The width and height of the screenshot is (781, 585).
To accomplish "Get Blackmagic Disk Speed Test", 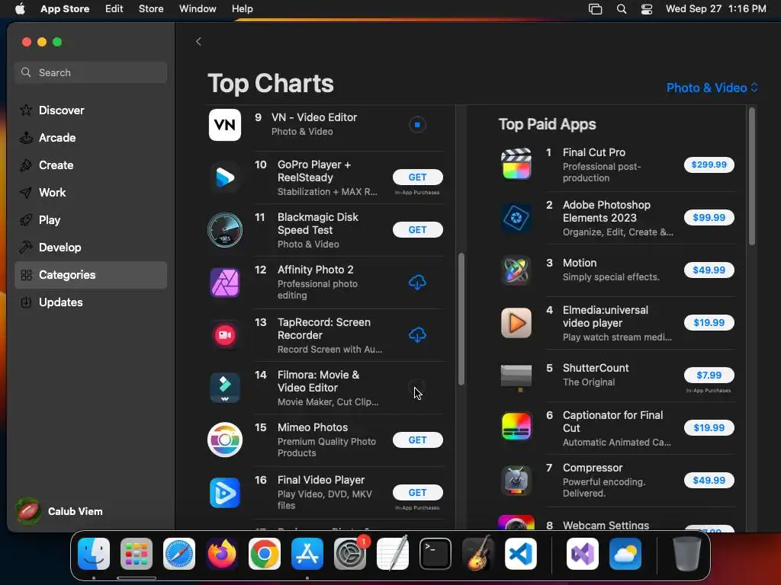I will tap(417, 230).
